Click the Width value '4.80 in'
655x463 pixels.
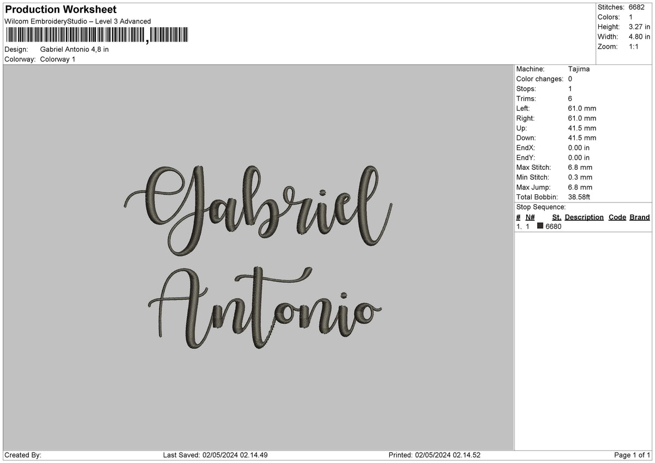click(640, 37)
